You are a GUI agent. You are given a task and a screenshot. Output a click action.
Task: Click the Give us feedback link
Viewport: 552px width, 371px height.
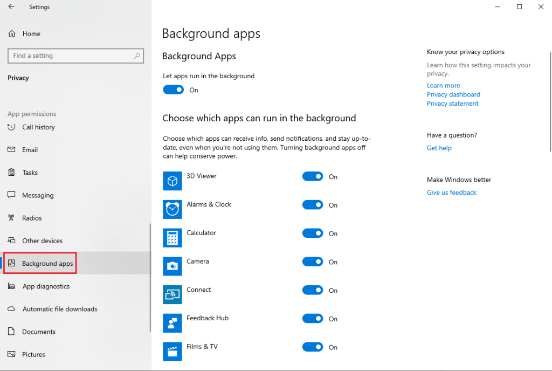point(452,193)
